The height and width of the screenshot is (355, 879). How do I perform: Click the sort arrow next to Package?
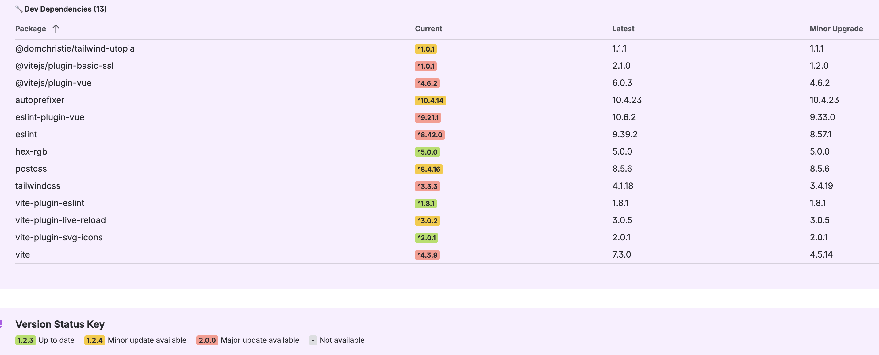[x=56, y=29]
